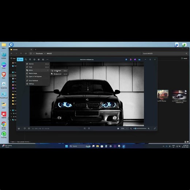The width and height of the screenshot is (190, 190).
Task: Select Home in File Explorer sidebar
Action: tap(14, 63)
